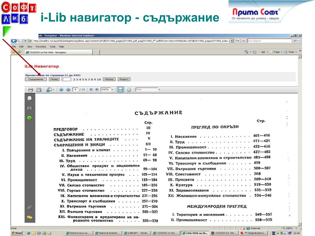Refresh the page with the green arrows icon
The height and width of the screenshot is (236, 315).
(x=238, y=41)
